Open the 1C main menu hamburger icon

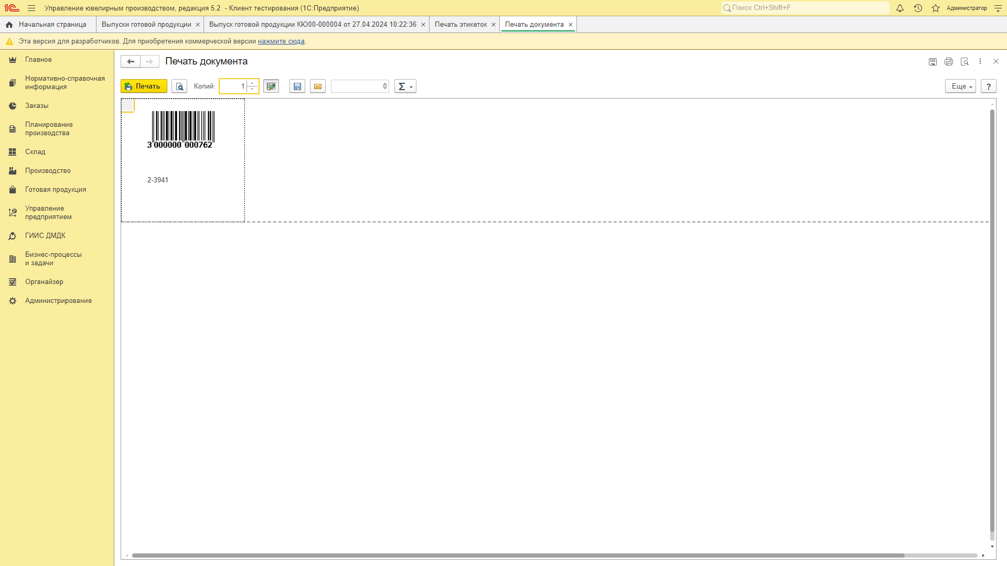click(31, 8)
